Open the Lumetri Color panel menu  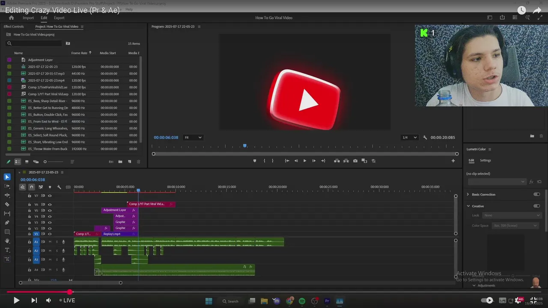[490, 149]
